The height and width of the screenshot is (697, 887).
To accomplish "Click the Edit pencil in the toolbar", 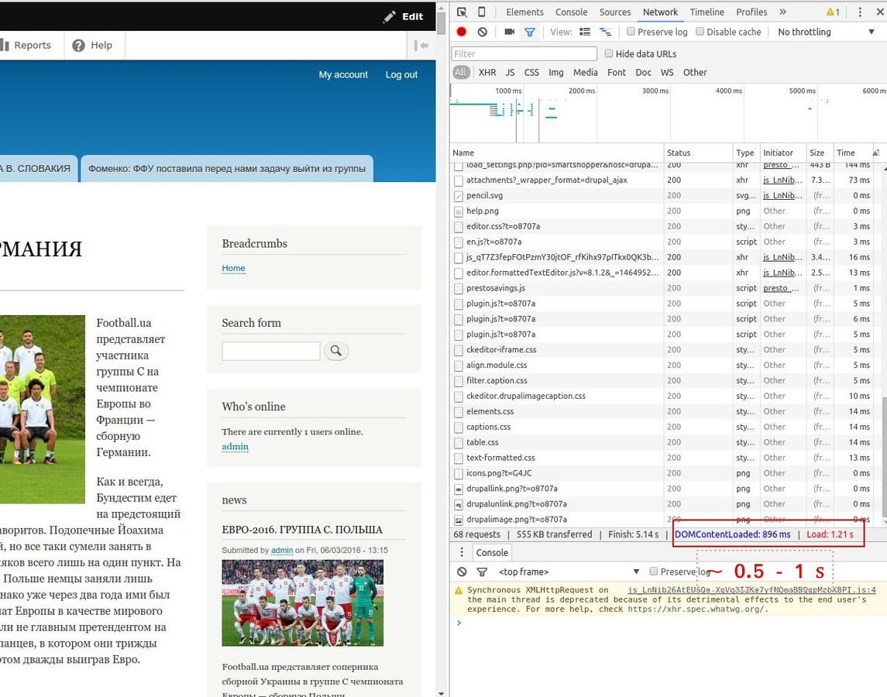I will (x=403, y=16).
